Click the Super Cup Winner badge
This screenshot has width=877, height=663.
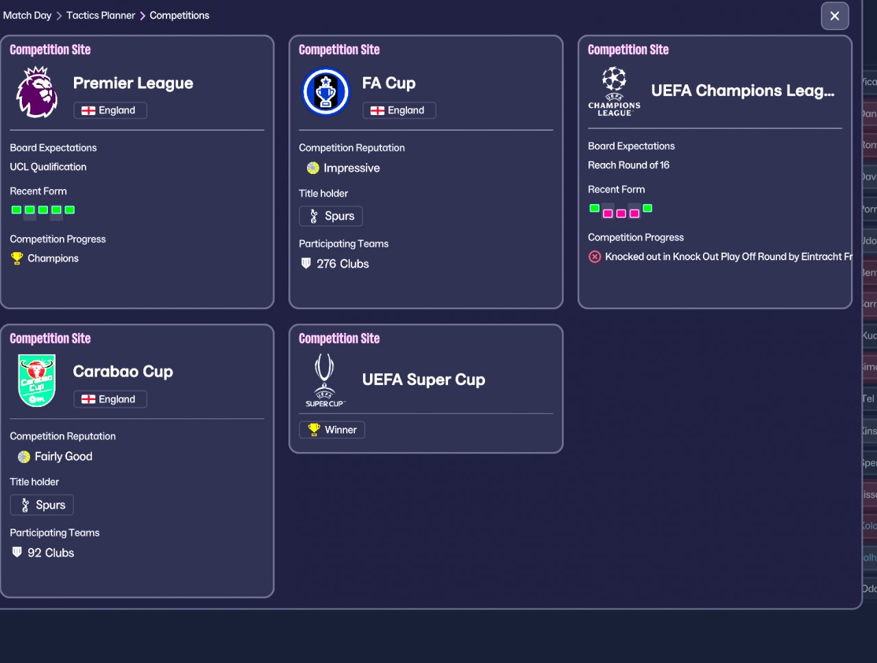(332, 430)
